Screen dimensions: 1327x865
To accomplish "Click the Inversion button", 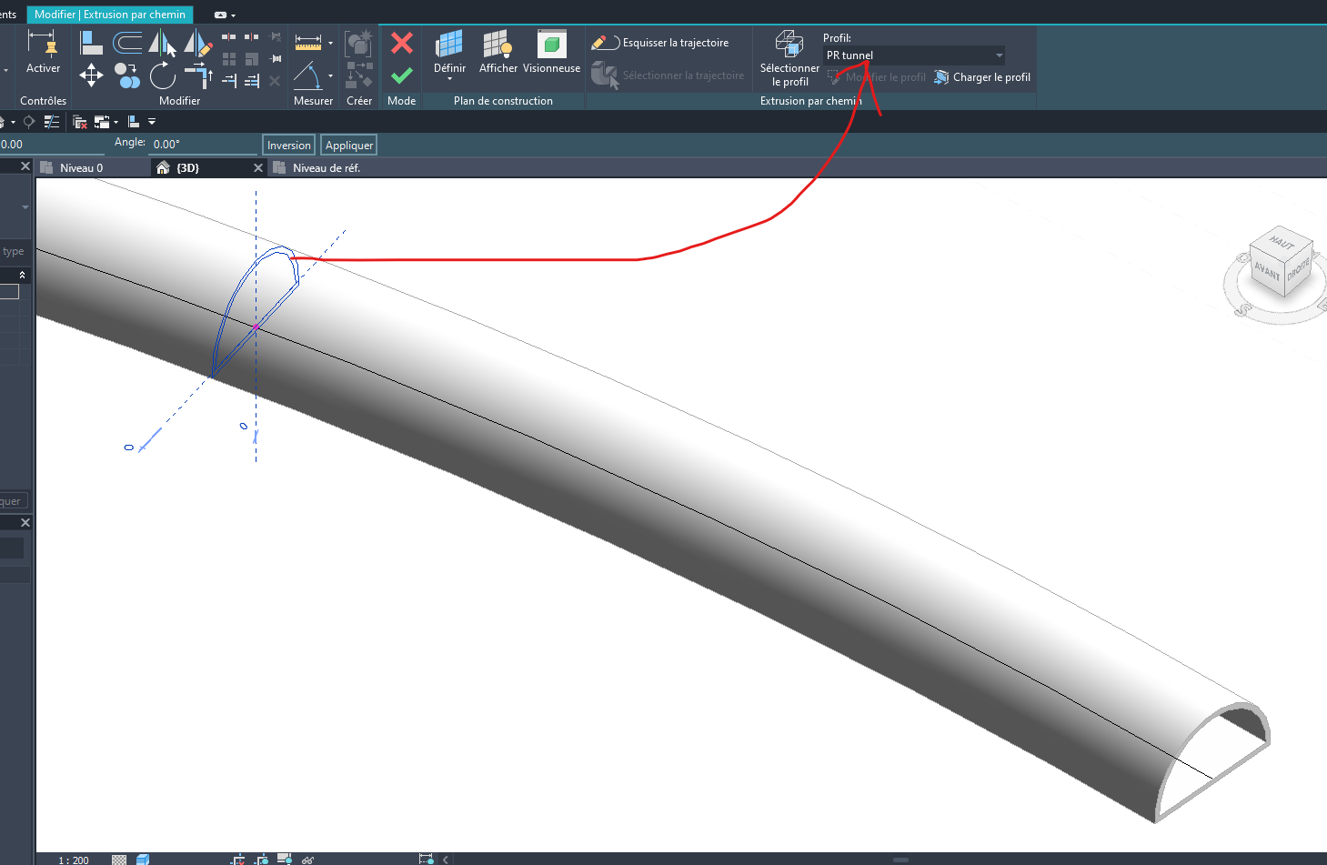I will [x=288, y=145].
